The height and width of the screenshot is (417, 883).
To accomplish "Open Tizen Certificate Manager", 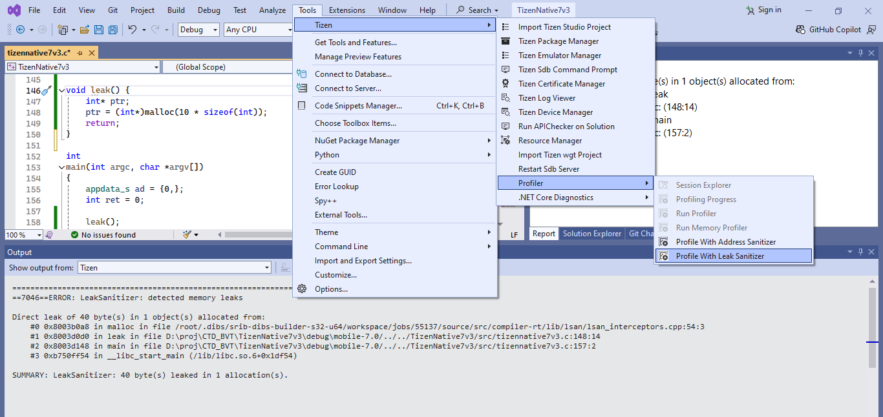I will 561,84.
